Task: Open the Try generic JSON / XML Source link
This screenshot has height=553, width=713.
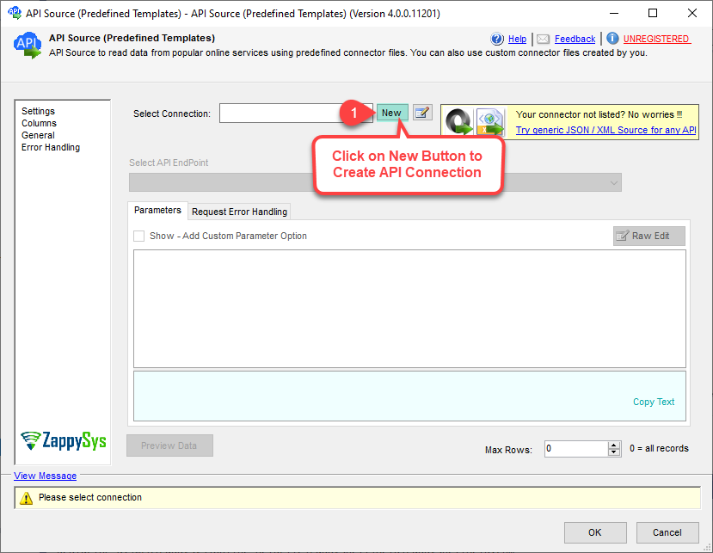Action: [605, 131]
